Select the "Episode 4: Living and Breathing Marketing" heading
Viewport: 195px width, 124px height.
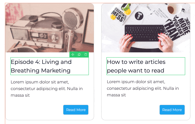click(x=49, y=66)
